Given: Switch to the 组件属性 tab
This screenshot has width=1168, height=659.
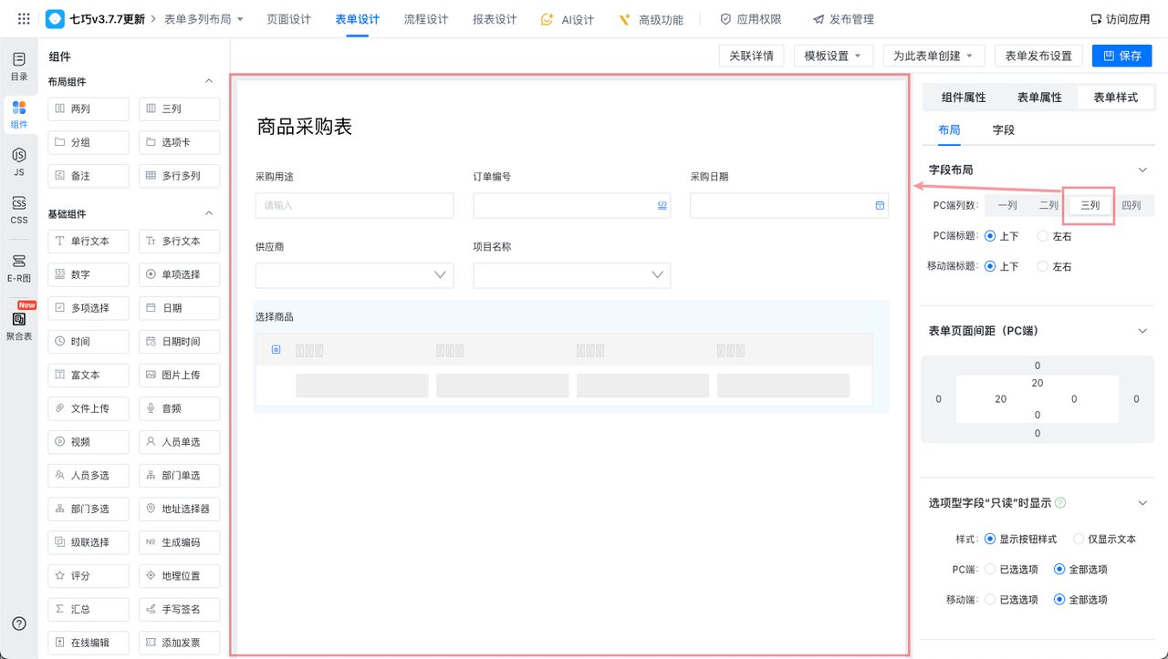Looking at the screenshot, I should tap(964, 98).
